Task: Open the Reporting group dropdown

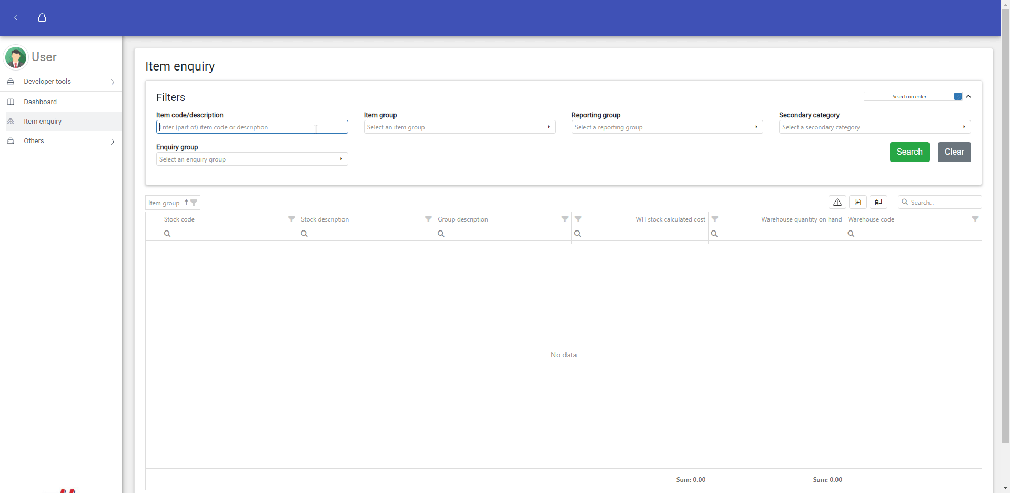Action: pyautogui.click(x=666, y=127)
